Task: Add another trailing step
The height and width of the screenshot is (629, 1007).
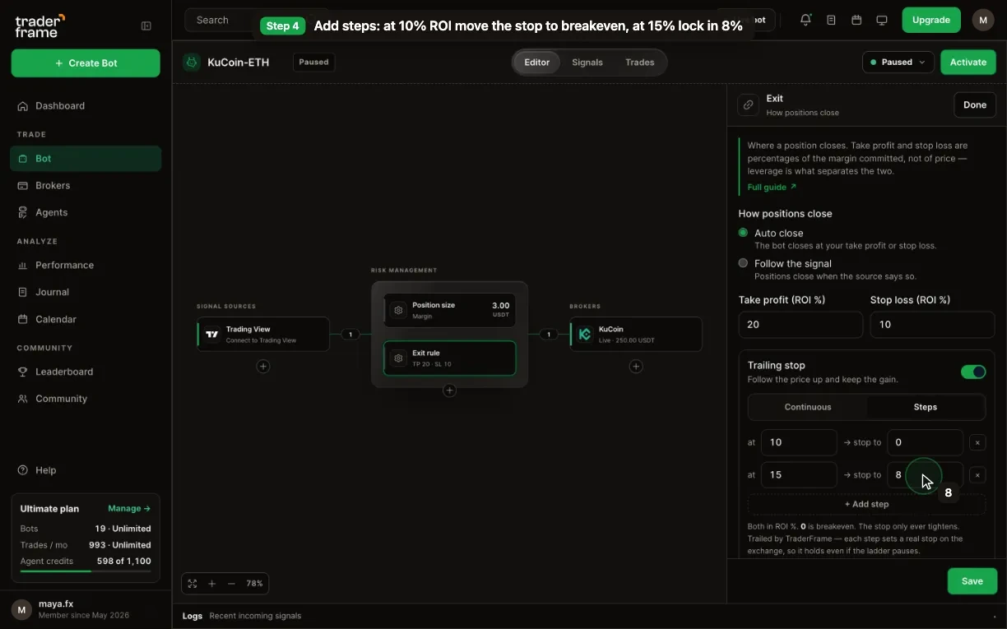Action: coord(866,504)
